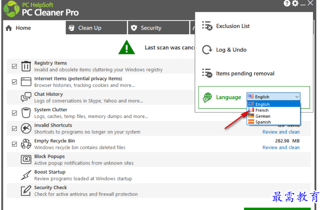The width and height of the screenshot is (323, 210).
Task: Choose German from the language list
Action: tap(274, 116)
